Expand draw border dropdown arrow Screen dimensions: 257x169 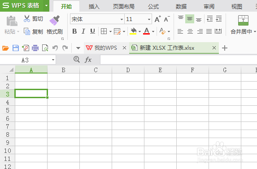124,31
